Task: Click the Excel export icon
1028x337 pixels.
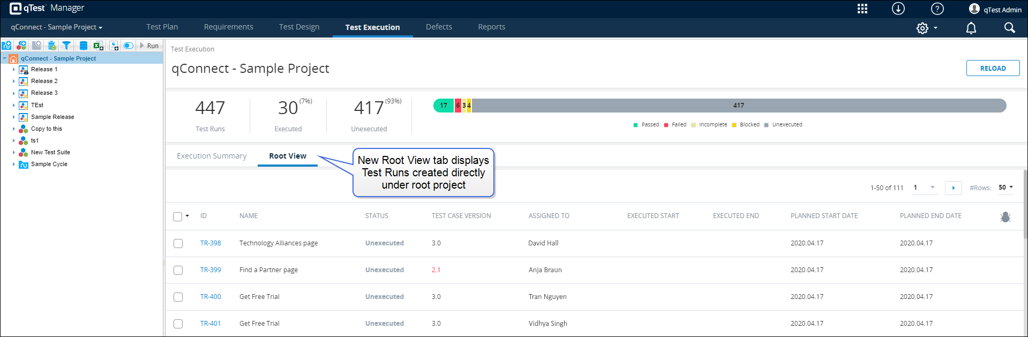Action: coord(98,46)
